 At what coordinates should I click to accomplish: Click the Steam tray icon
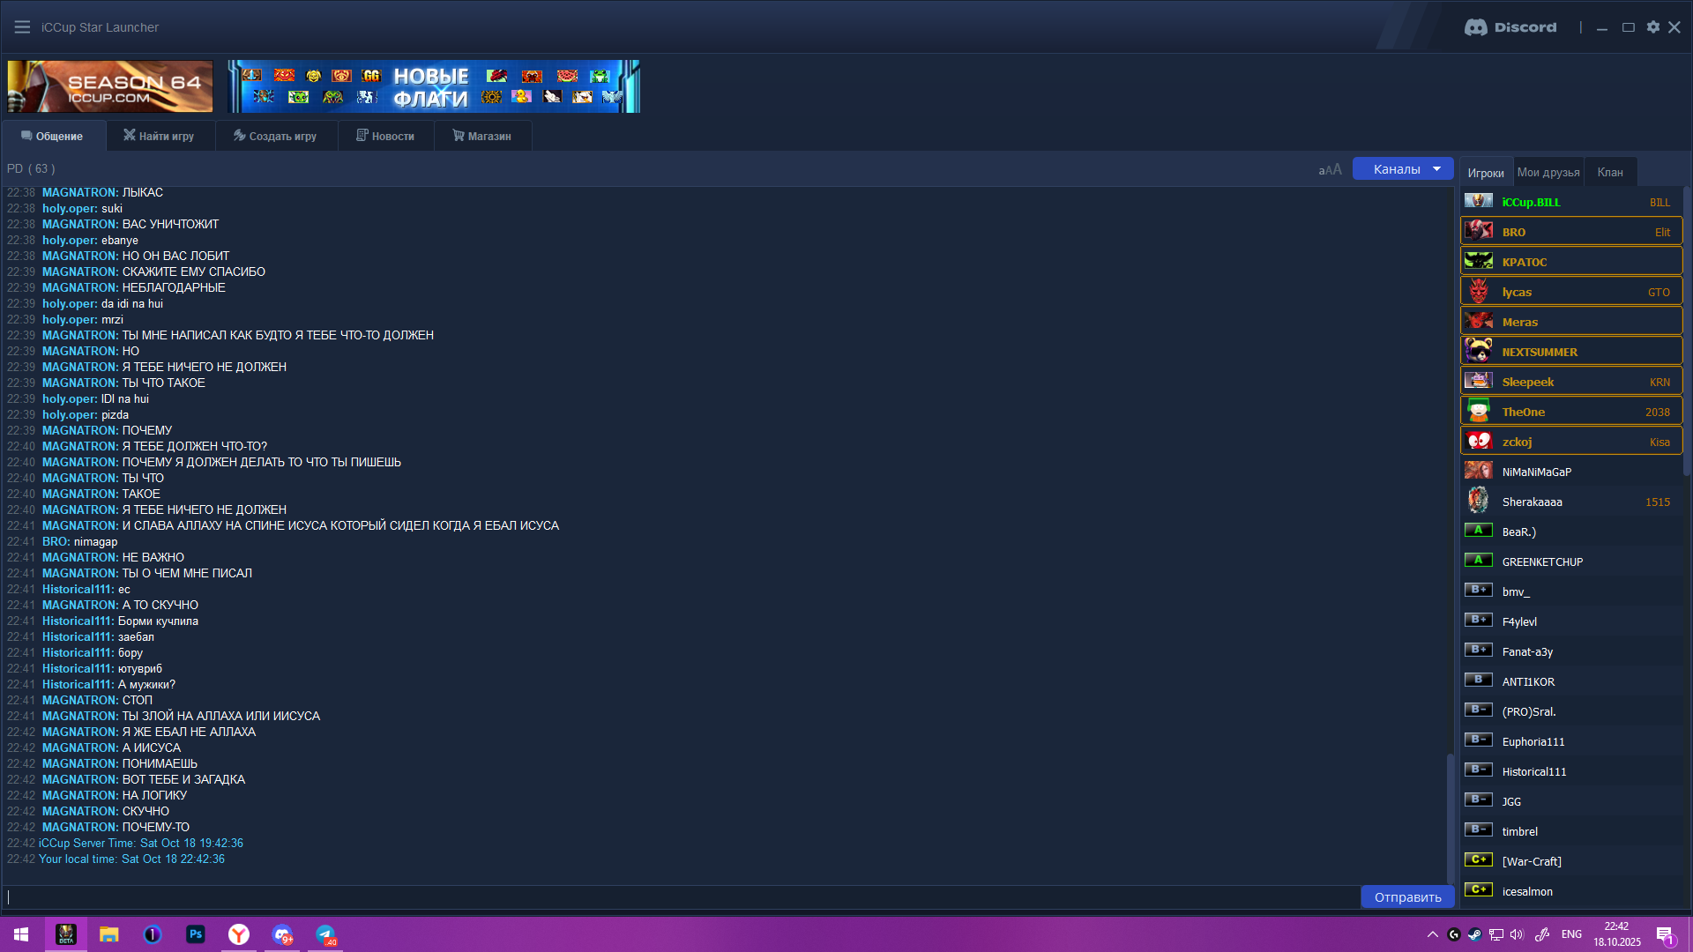click(1474, 934)
